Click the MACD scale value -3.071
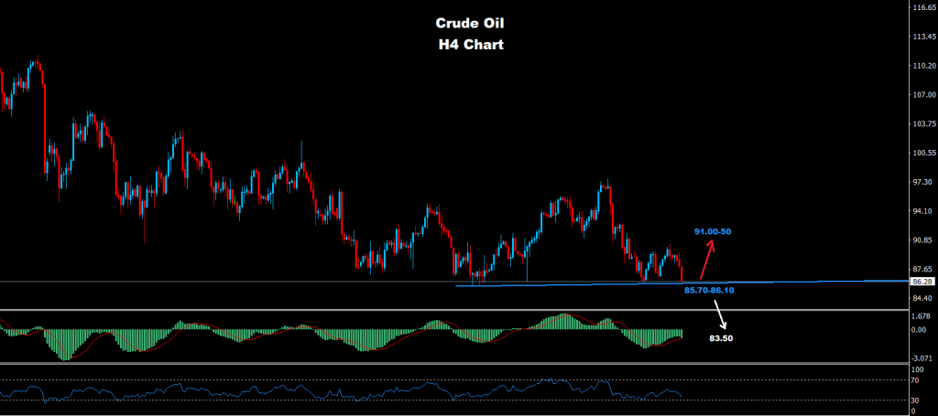The width and height of the screenshot is (938, 416). point(922,358)
